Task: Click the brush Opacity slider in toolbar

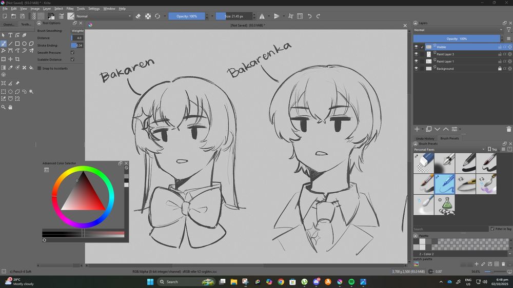Action: click(x=187, y=16)
